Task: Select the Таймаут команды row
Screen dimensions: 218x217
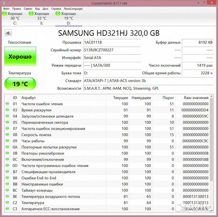Action: tap(107, 190)
